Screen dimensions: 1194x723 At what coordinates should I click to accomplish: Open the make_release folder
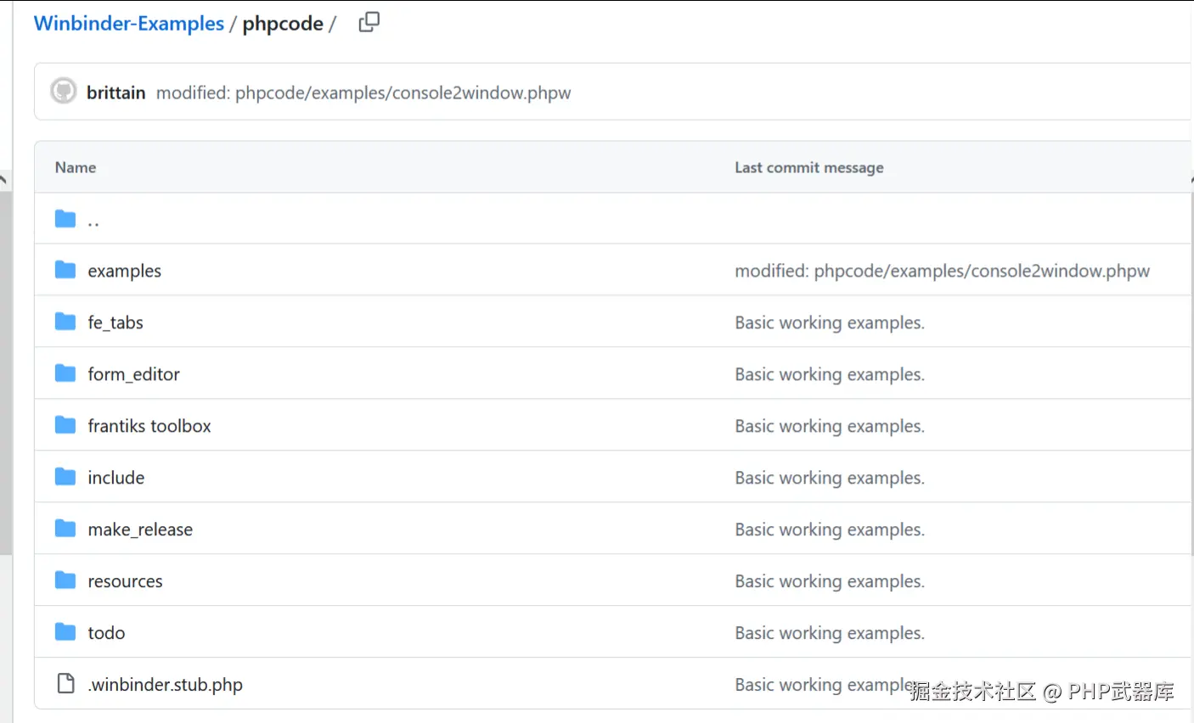[x=140, y=530]
